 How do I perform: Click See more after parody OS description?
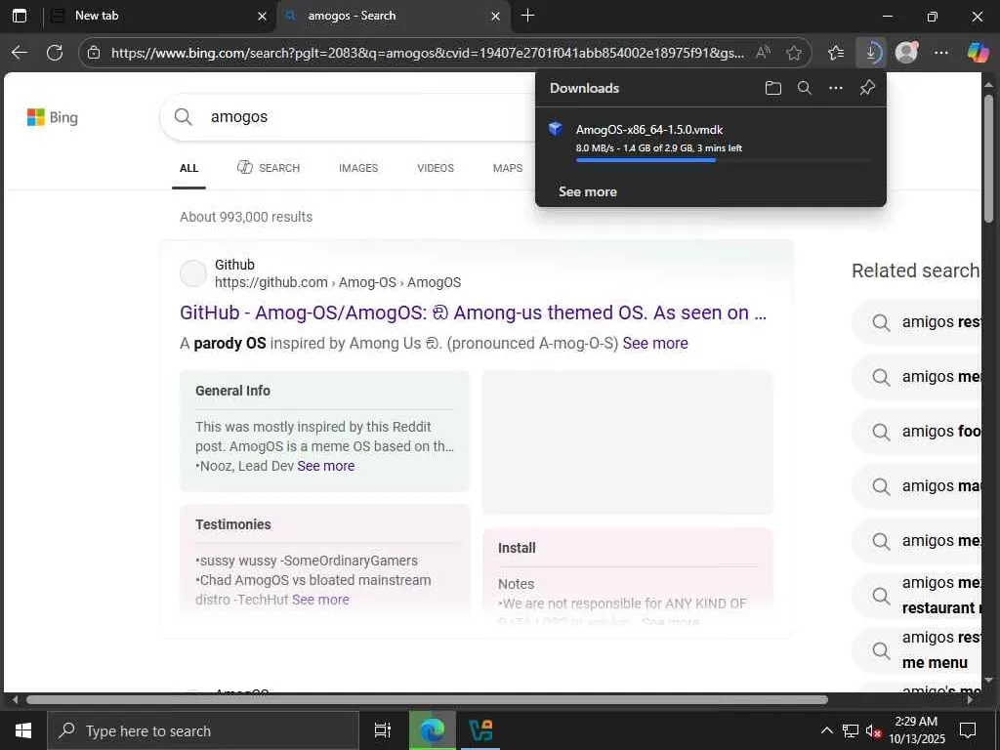point(655,343)
